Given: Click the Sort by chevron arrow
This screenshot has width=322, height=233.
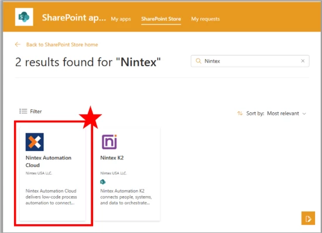Looking at the screenshot, I should click(x=304, y=114).
